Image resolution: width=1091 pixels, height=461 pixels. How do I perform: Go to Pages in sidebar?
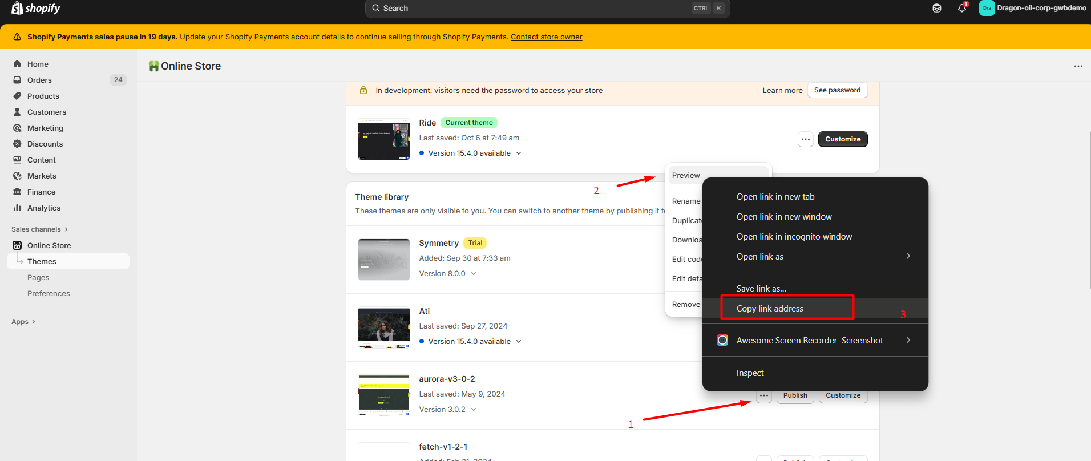38,278
